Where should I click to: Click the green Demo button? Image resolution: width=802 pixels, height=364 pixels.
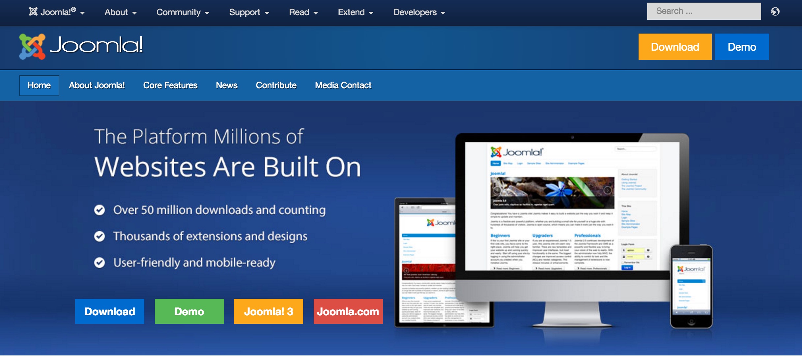189,310
